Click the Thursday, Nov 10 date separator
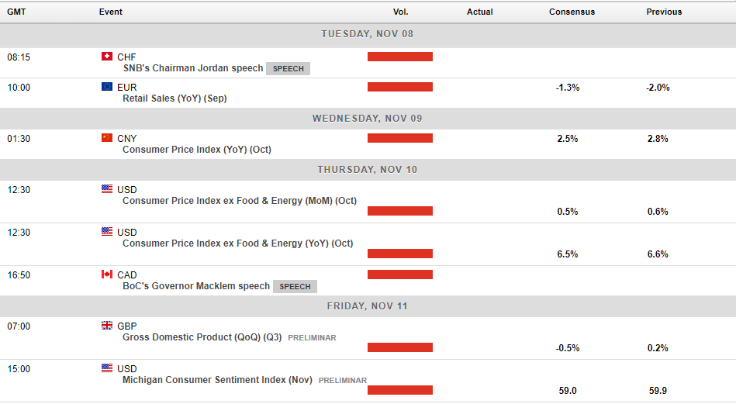The height and width of the screenshot is (404, 736). click(368, 170)
